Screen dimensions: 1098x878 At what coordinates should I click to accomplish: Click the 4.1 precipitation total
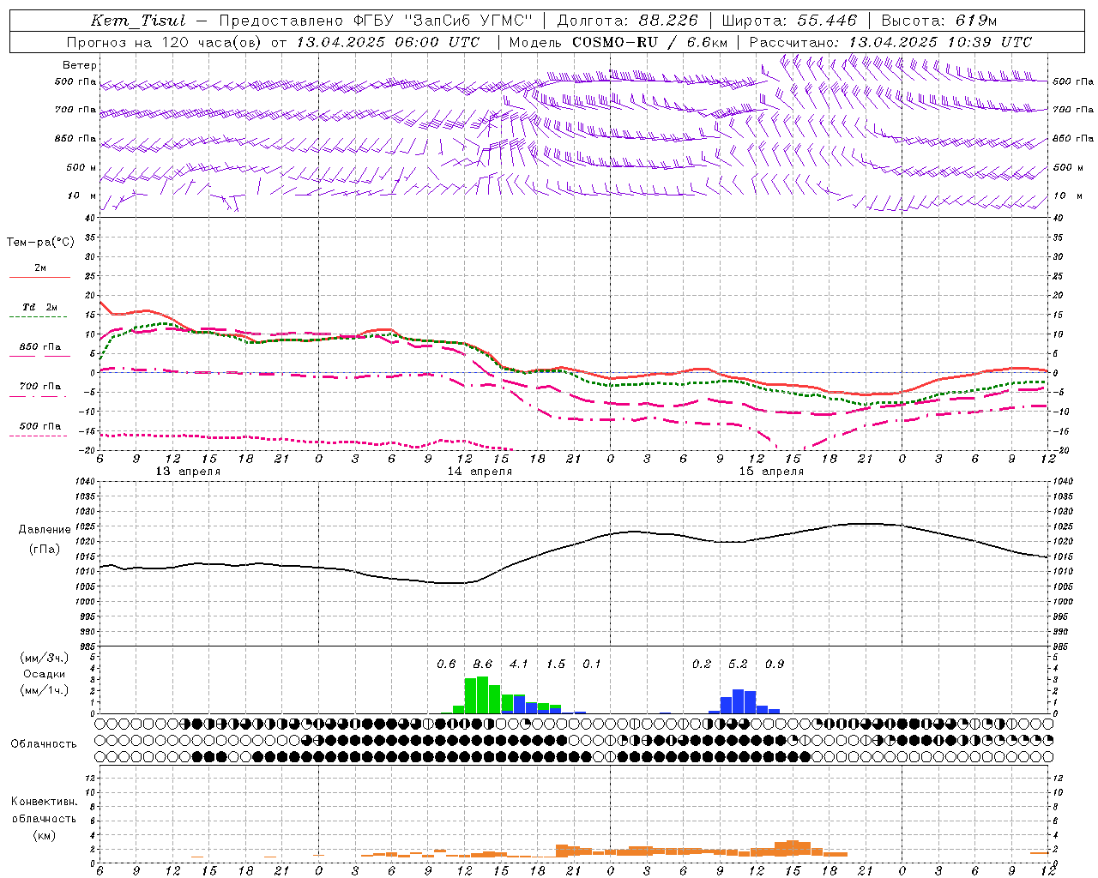519,664
